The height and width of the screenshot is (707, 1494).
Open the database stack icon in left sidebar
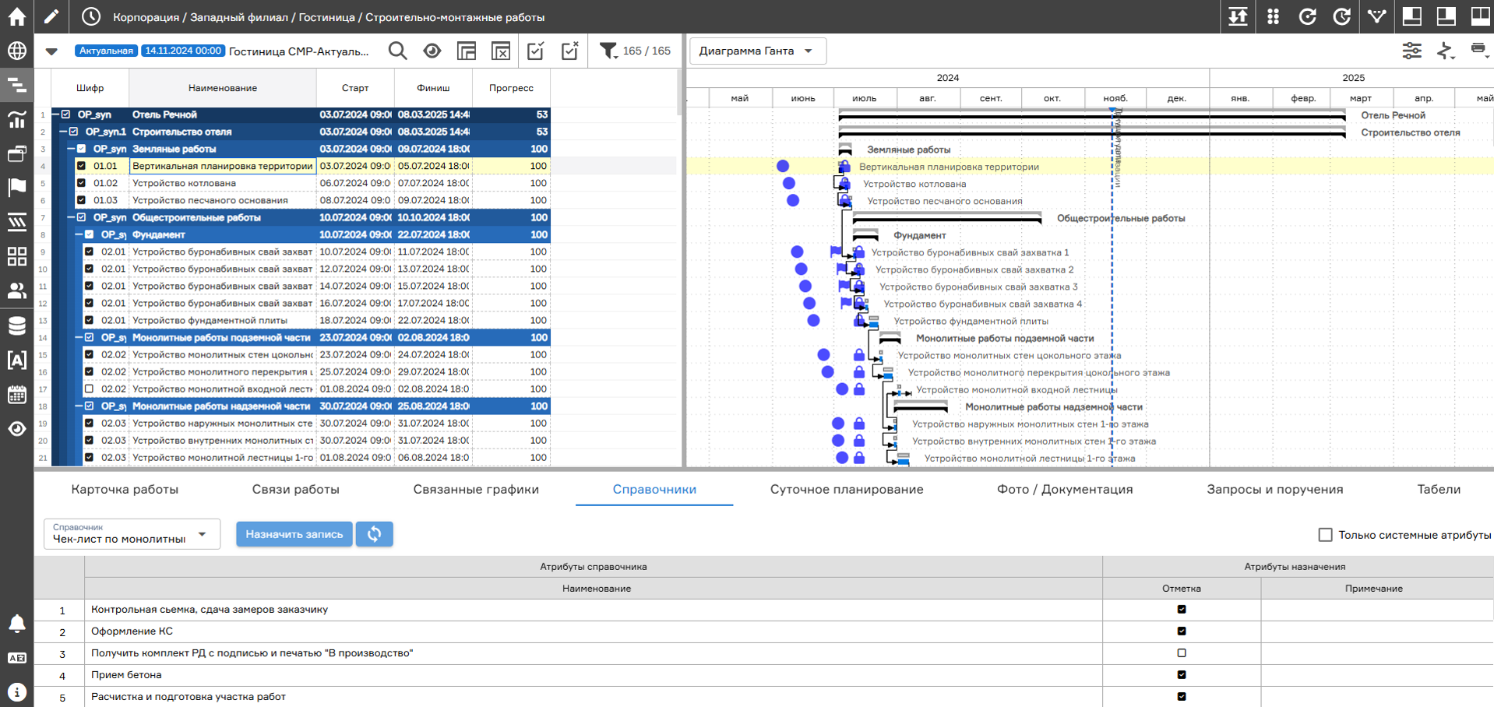[16, 325]
